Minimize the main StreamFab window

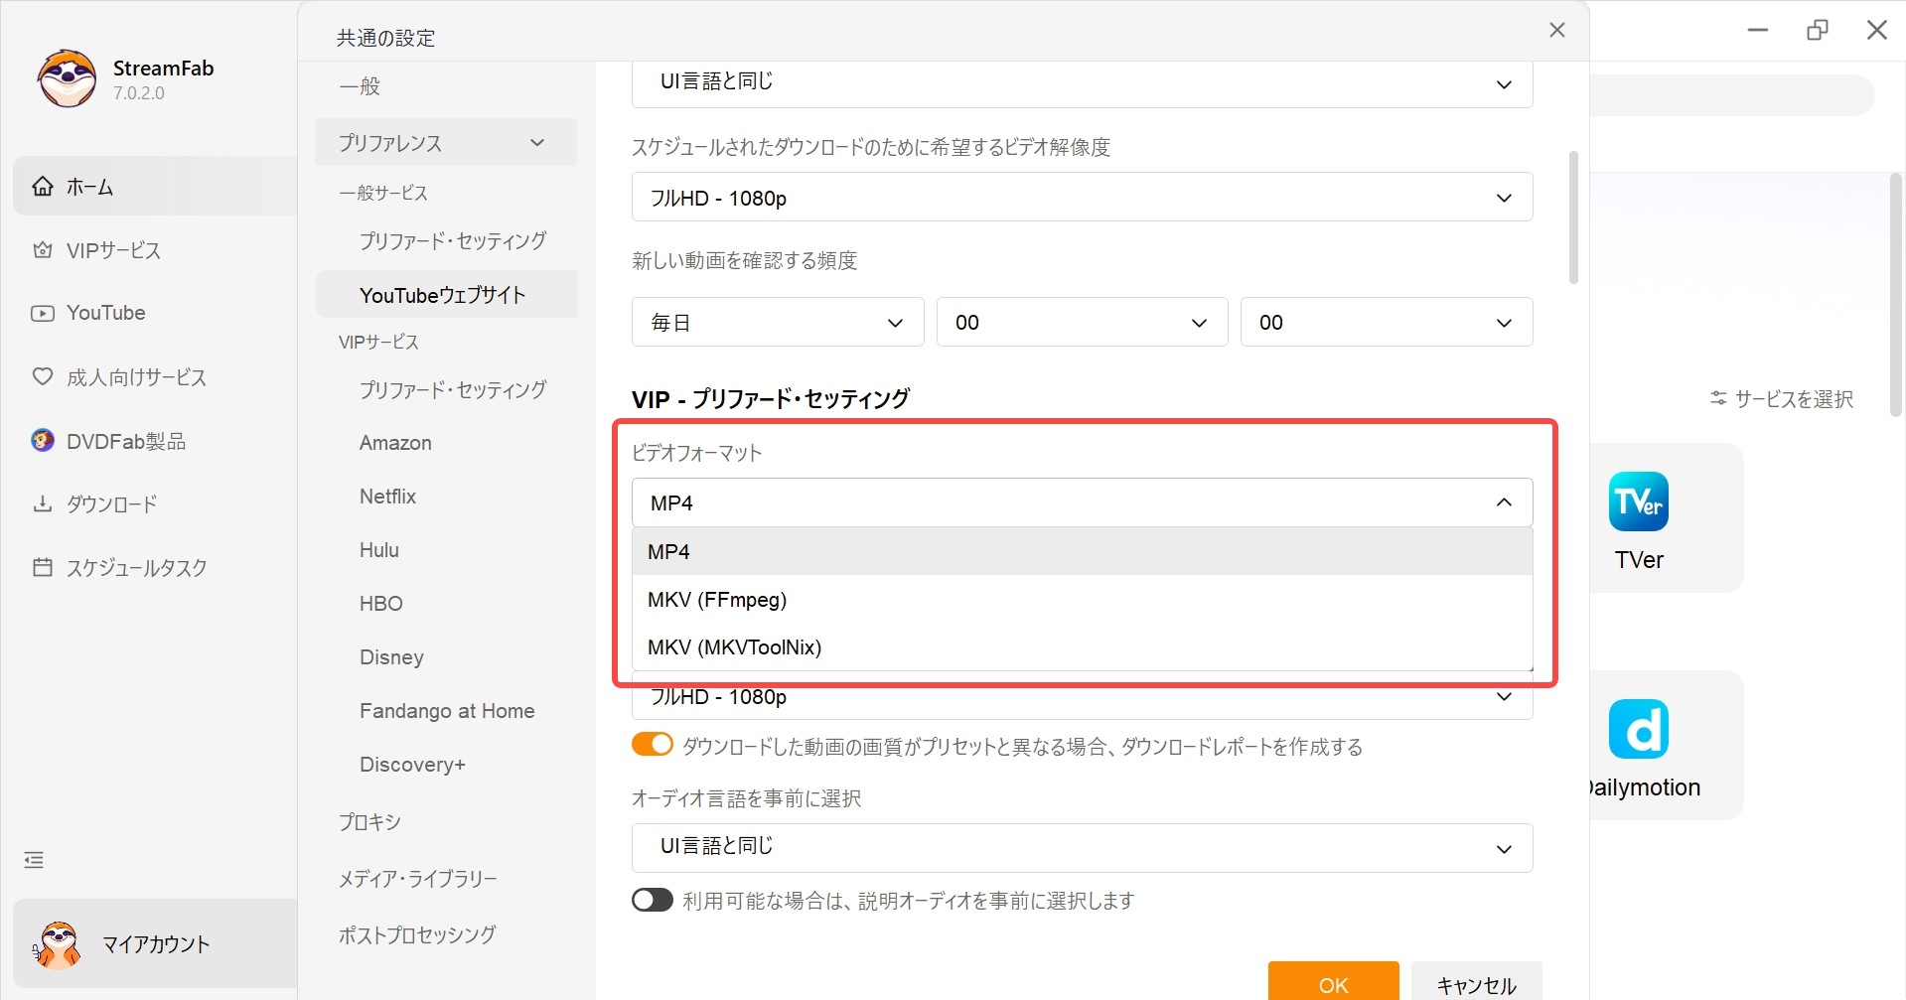pyautogui.click(x=1758, y=30)
